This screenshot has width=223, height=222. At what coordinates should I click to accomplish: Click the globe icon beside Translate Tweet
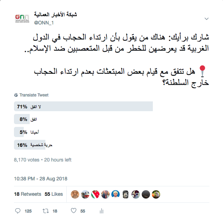click(16, 95)
